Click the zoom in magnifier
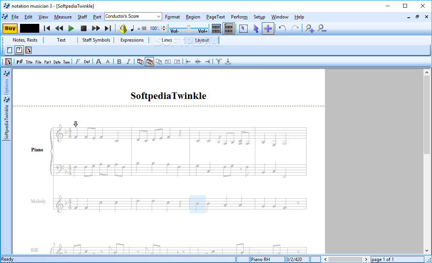 point(310,28)
